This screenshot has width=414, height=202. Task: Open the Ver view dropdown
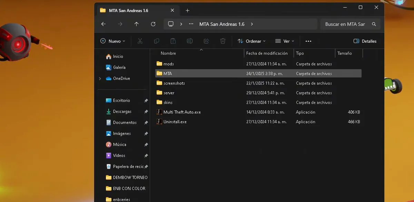coord(285,41)
